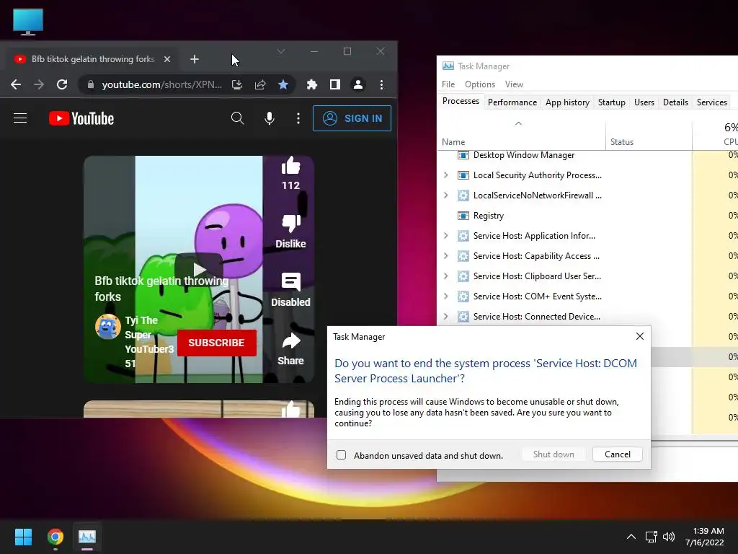Viewport: 738px width, 554px height.
Task: Reload the YouTube page
Action: [62, 85]
